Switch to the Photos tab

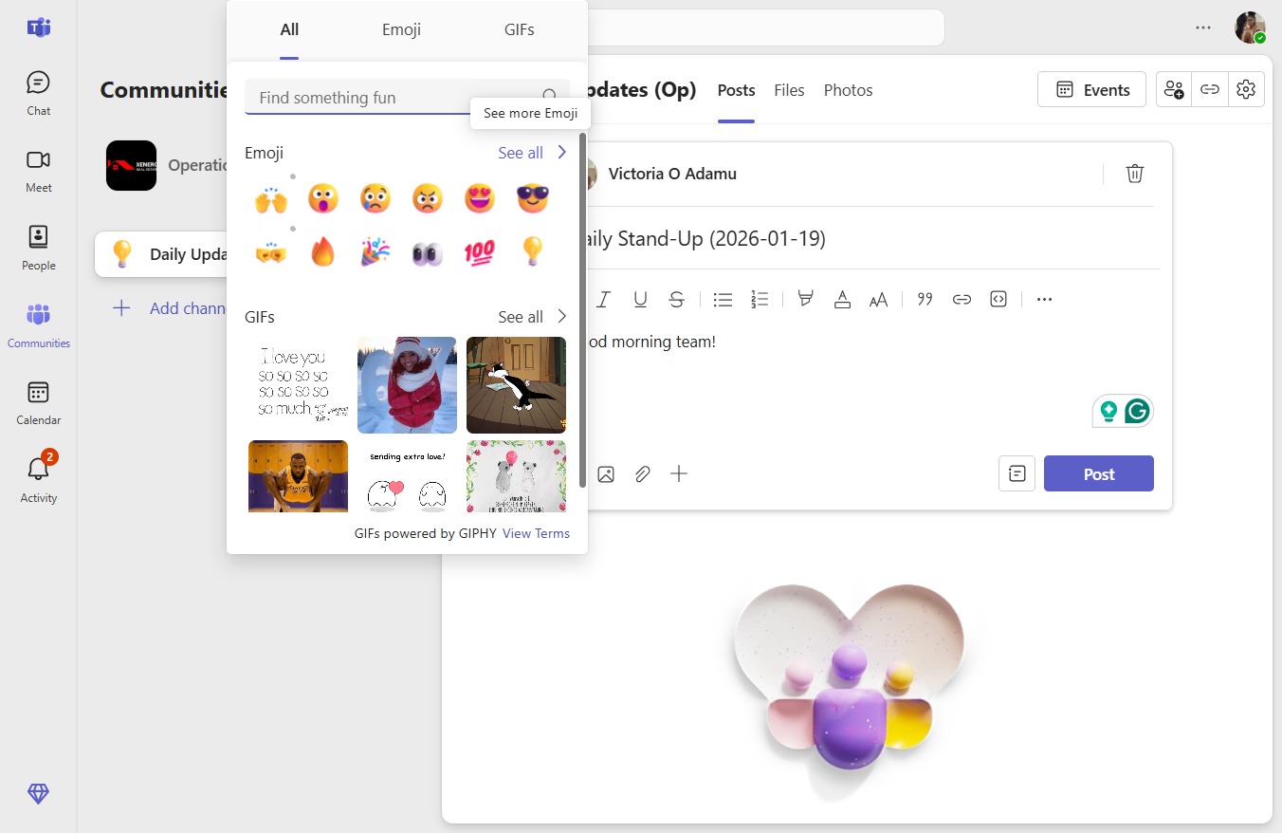tap(848, 90)
